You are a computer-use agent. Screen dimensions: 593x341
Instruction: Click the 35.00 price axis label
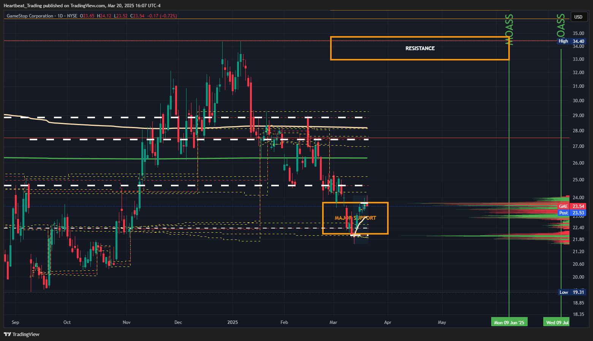click(579, 33)
